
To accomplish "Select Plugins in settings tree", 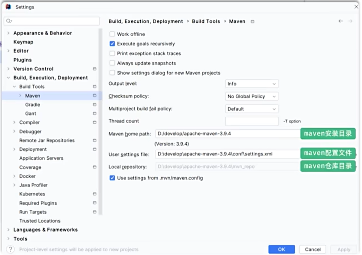I will click(x=22, y=60).
